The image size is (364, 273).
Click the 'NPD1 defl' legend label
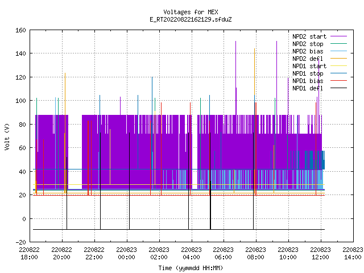point(308,89)
